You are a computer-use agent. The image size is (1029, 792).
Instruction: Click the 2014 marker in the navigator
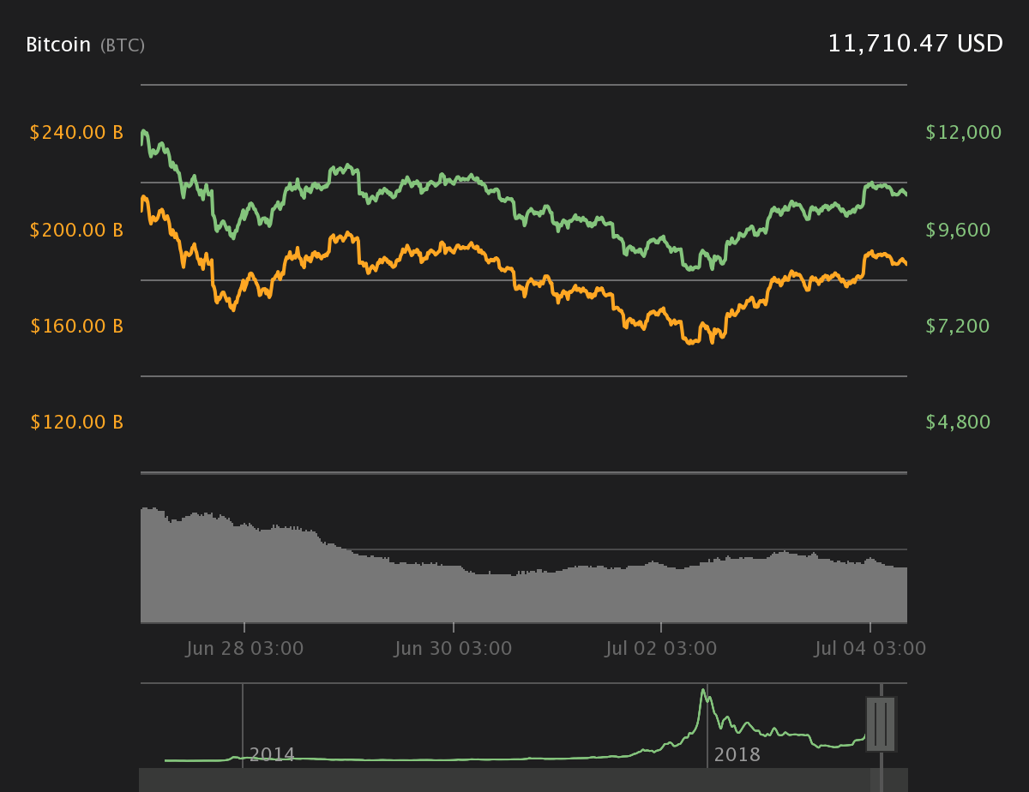point(272,755)
